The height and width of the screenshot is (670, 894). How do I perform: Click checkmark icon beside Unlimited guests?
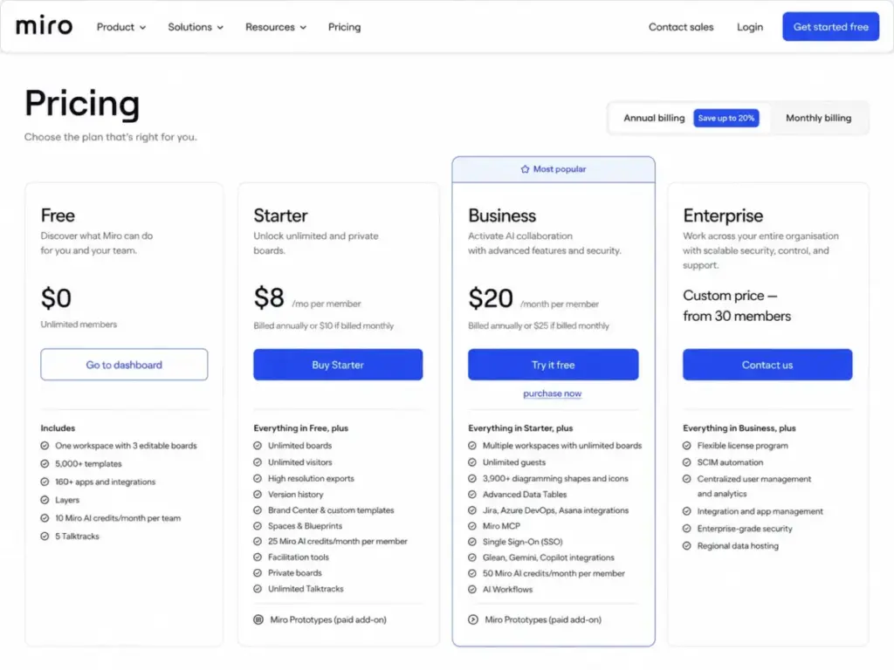coord(472,462)
